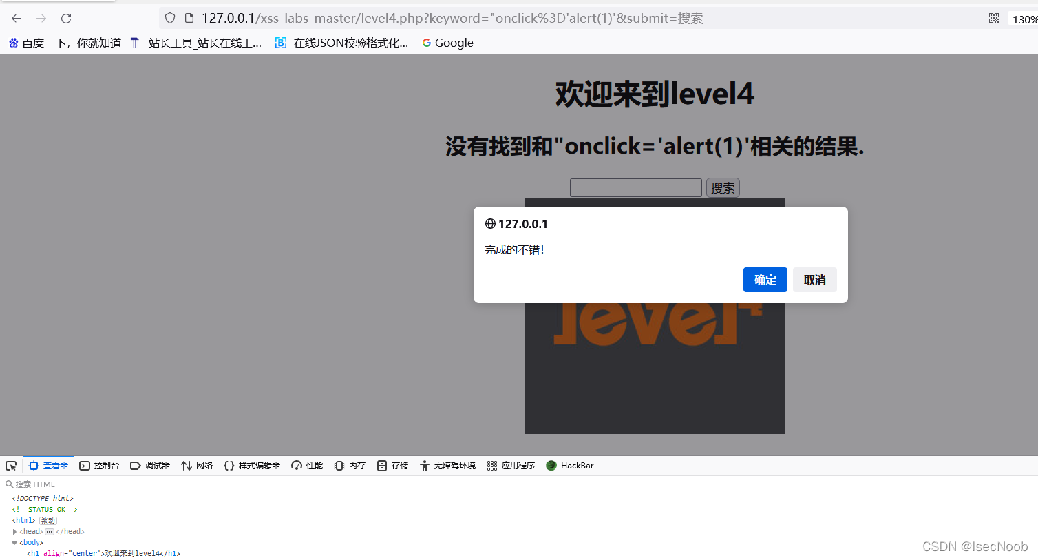
Task: Click the QR code icon in the address bar
Action: [993, 18]
